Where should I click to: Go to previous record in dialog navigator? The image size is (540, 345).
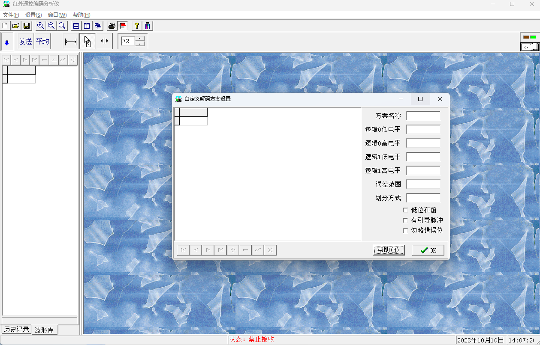[196, 250]
